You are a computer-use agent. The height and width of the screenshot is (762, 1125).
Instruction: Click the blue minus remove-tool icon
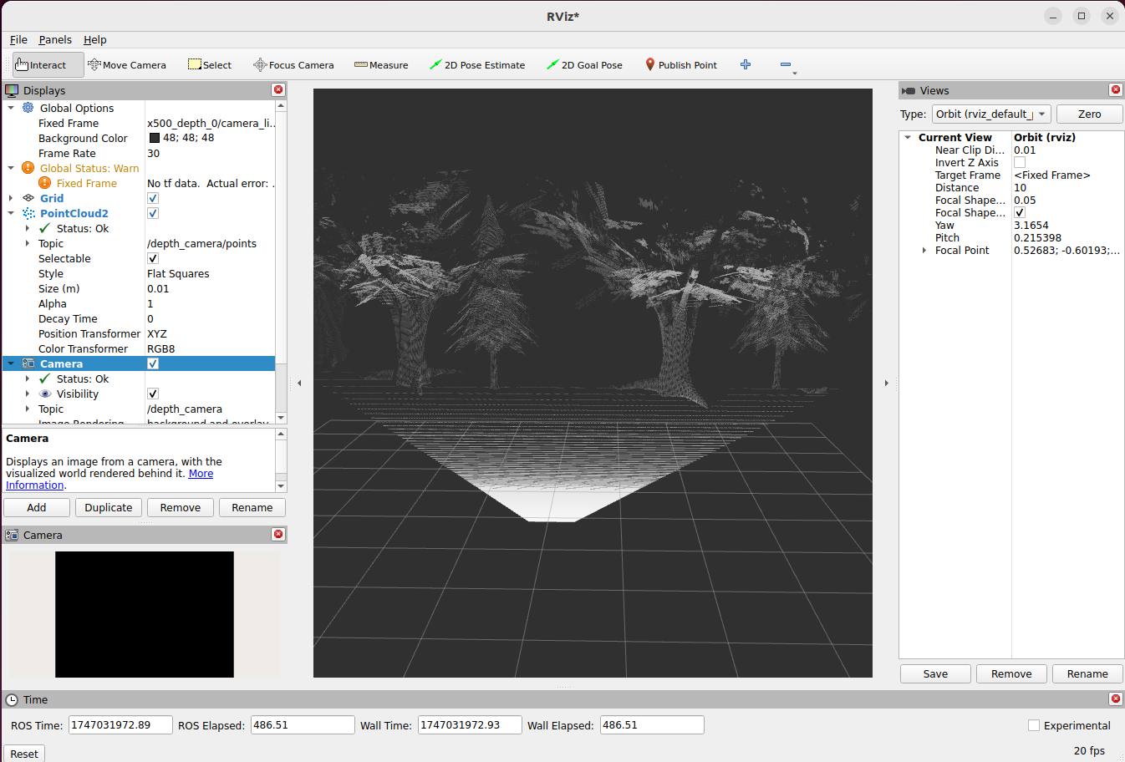pos(786,64)
